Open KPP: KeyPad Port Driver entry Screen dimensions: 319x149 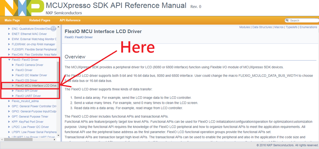point(27,122)
